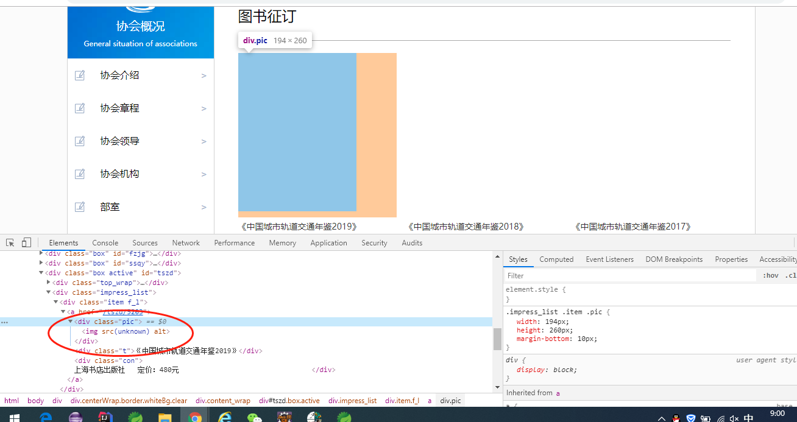Open 协会领导 sidebar link
Viewport: 797px width, 422px height.
(120, 141)
